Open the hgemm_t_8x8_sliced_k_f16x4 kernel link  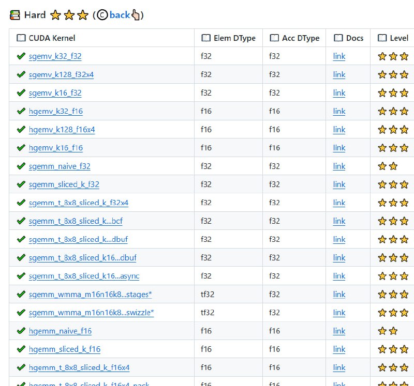79,367
